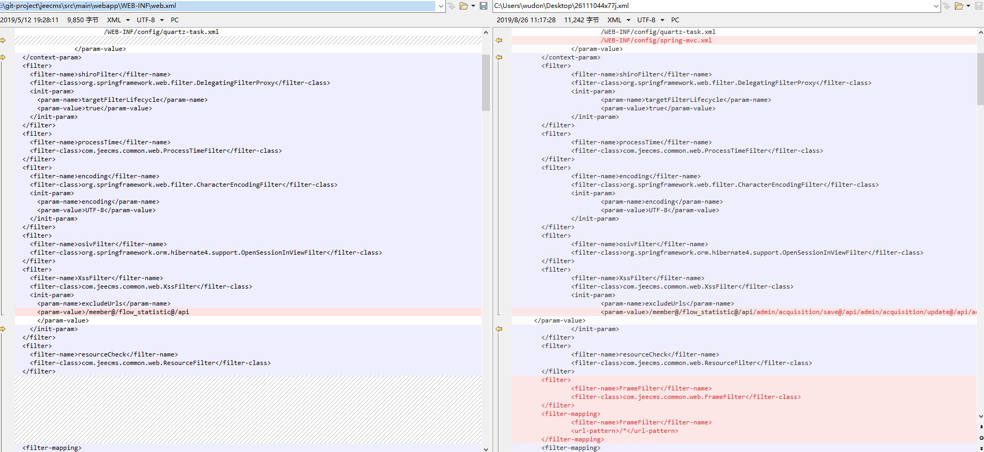Viewport: 984px width, 452px height.
Task: Click left-pane arrow beside the </context-param> line
Action: pos(3,57)
